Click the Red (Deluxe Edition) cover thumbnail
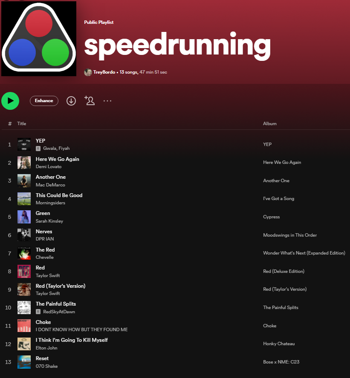The image size is (350, 378). tap(24, 272)
